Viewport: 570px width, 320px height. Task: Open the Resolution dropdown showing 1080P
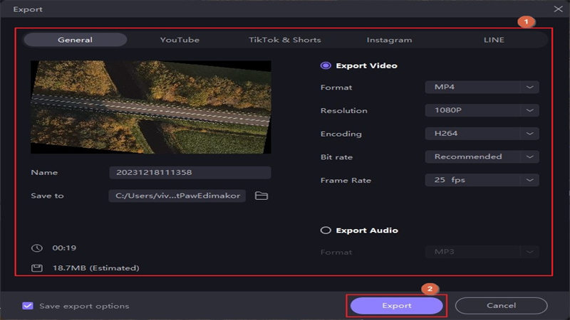point(482,110)
